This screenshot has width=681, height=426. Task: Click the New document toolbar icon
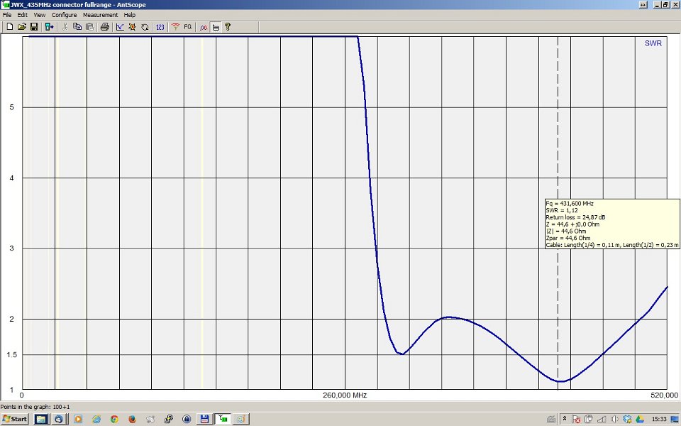(x=10, y=27)
